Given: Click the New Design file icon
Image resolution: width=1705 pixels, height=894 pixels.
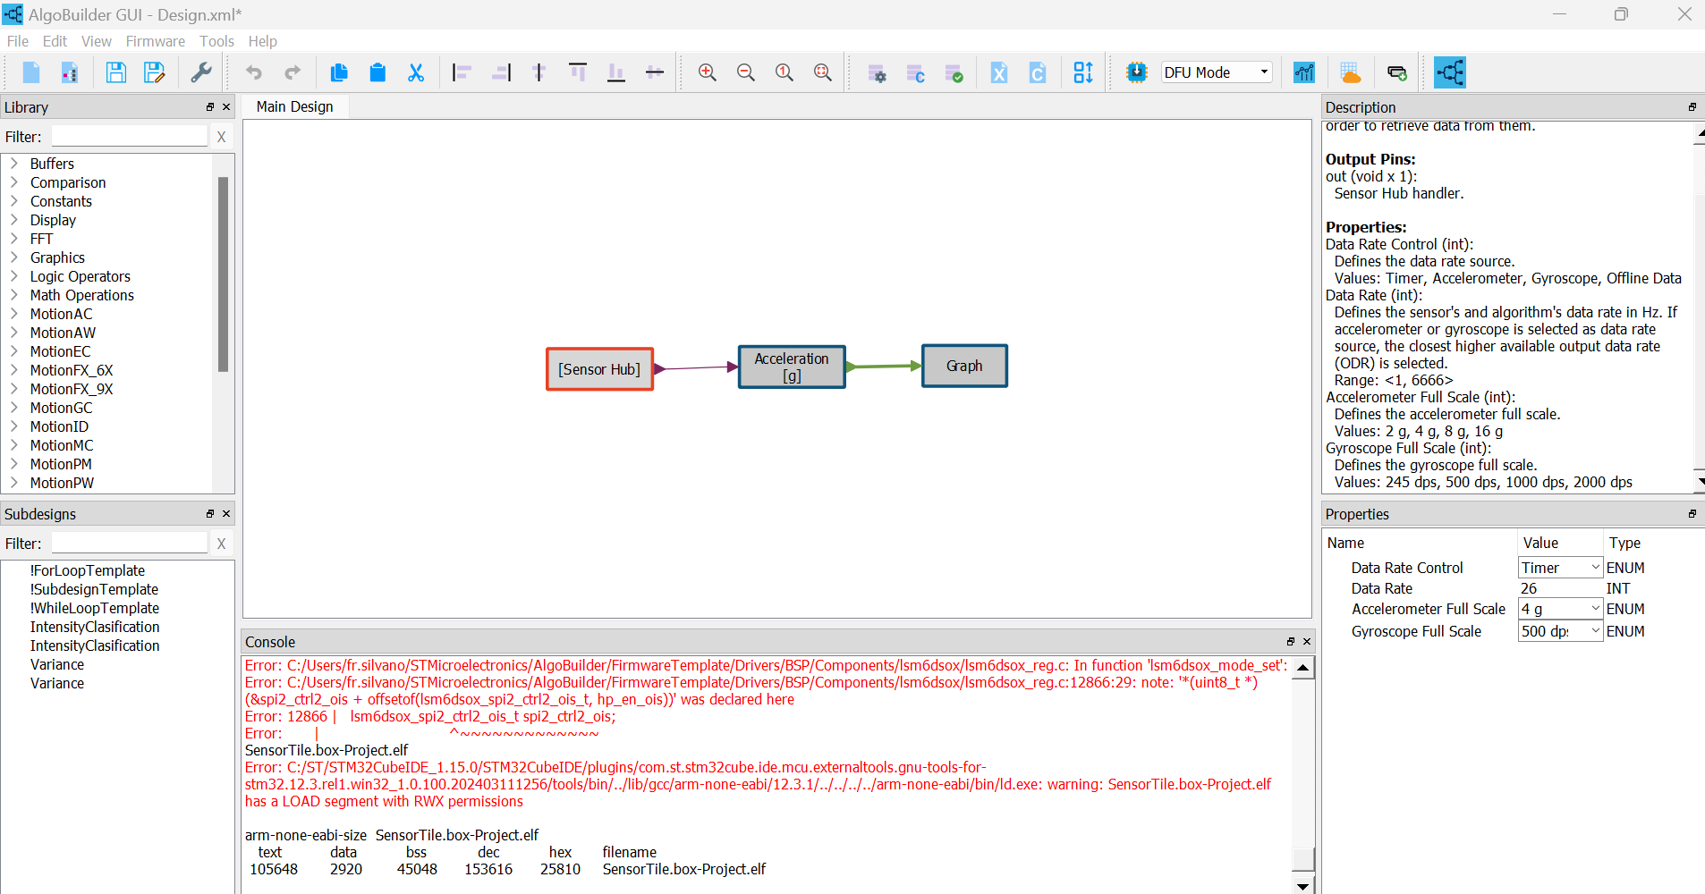Looking at the screenshot, I should click(x=30, y=72).
